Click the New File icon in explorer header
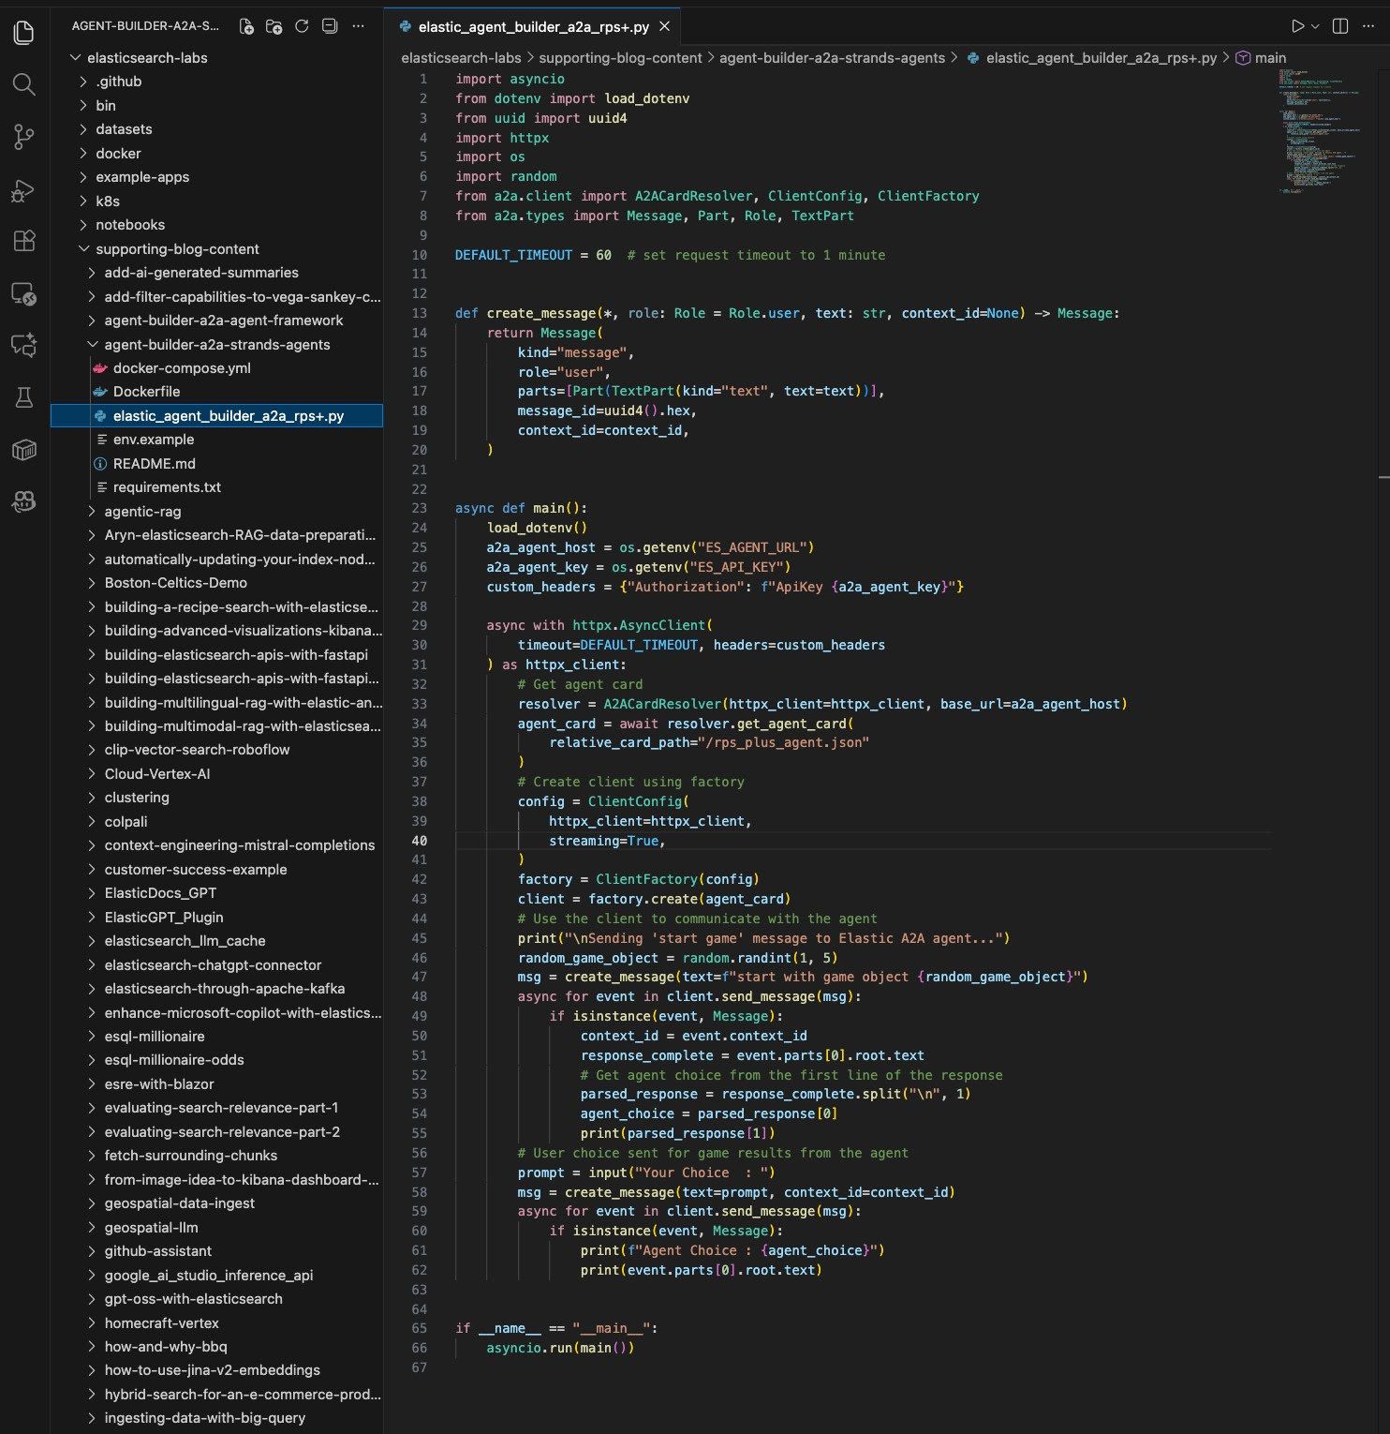The height and width of the screenshot is (1434, 1390). pos(246,26)
